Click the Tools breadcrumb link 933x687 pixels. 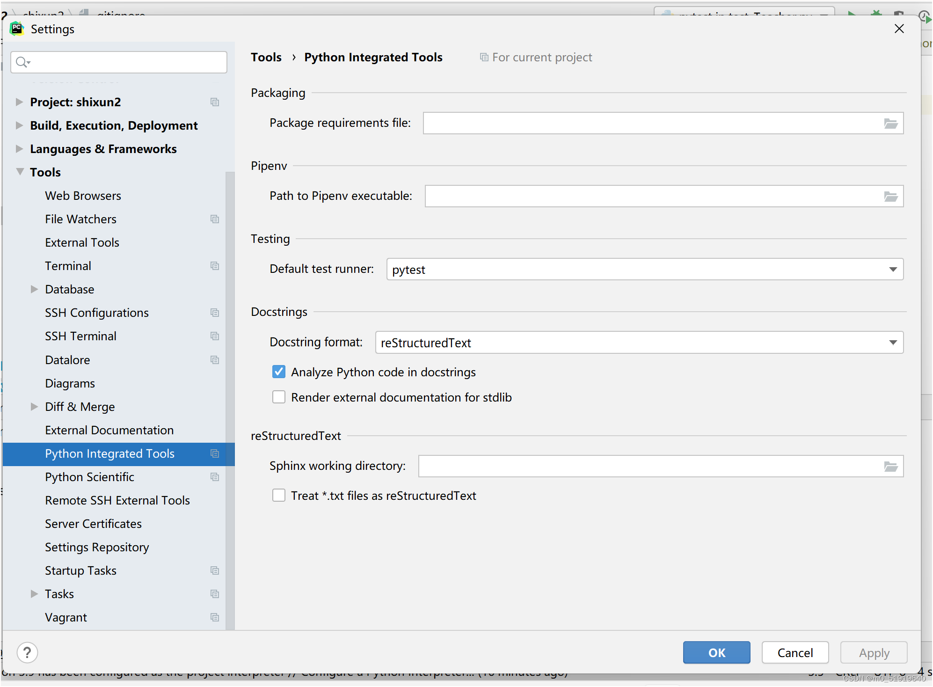point(266,57)
